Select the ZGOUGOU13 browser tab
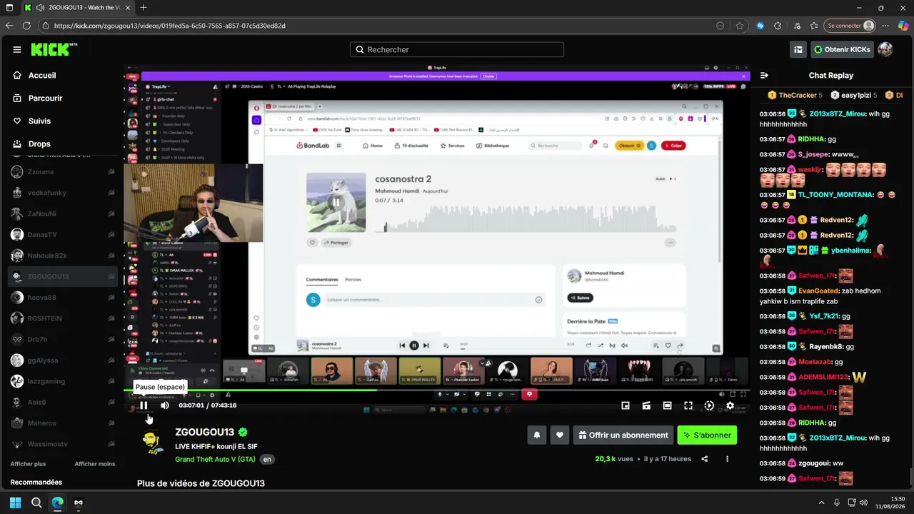This screenshot has height=514, width=914. (x=76, y=8)
